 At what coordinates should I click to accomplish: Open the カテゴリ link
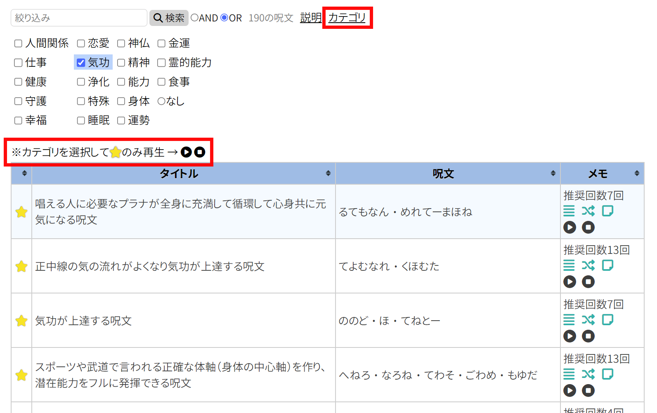347,18
